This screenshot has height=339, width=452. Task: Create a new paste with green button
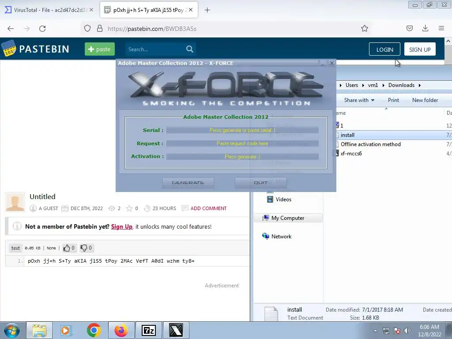click(x=100, y=49)
